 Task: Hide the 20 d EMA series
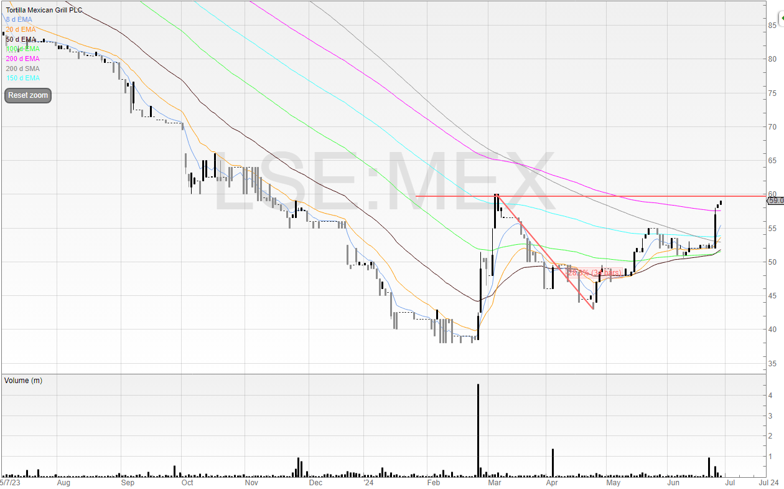tap(21, 29)
